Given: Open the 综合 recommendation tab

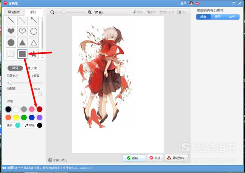Looking at the screenshot, I should (203, 17).
